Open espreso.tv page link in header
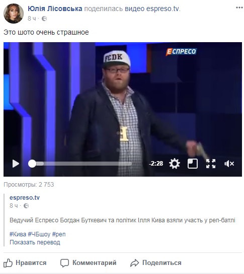 [162, 9]
